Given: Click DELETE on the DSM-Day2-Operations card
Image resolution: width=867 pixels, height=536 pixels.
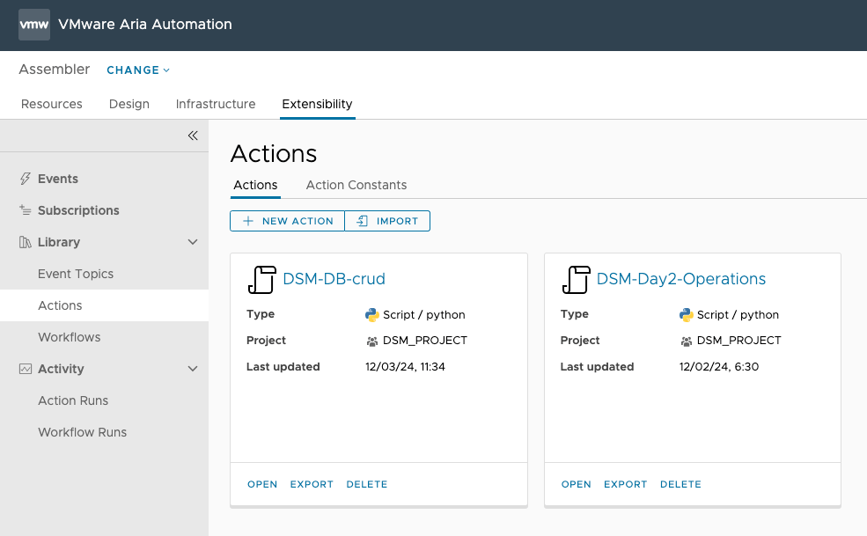Looking at the screenshot, I should click(x=680, y=484).
